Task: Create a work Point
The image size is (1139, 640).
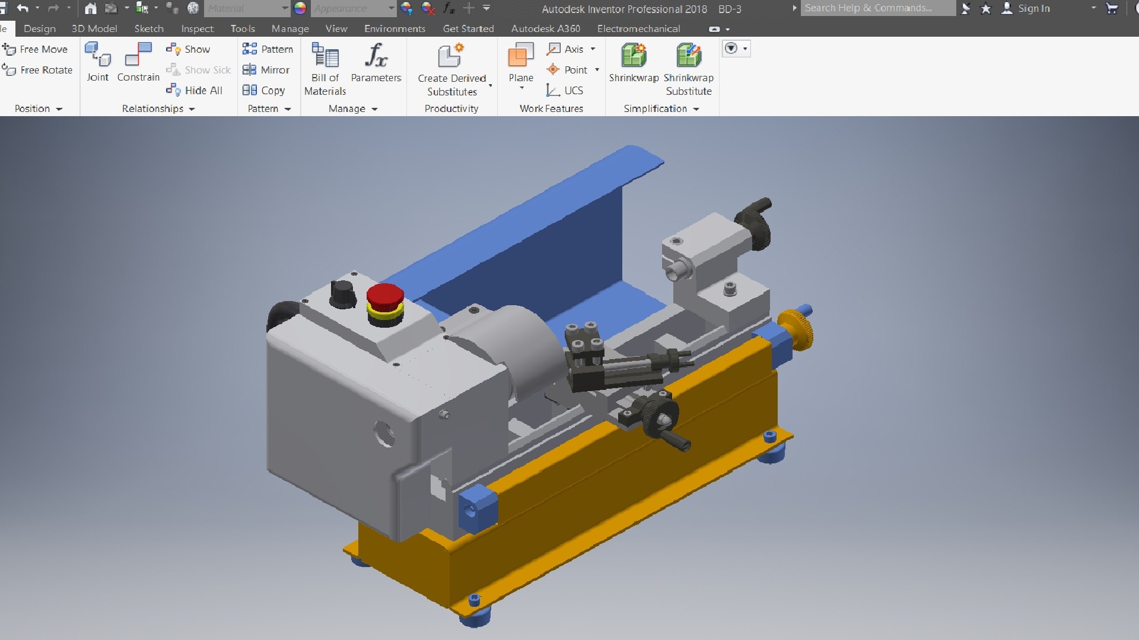Action: (567, 70)
